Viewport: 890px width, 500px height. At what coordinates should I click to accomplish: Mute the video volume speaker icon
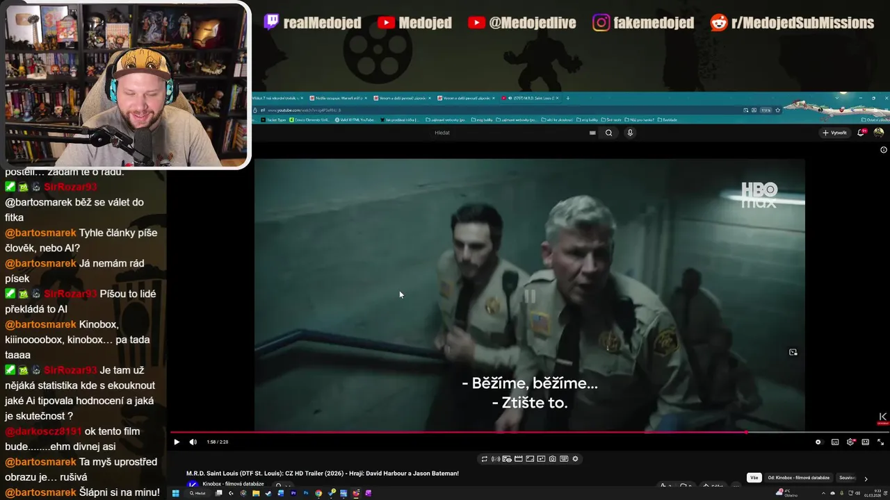click(x=193, y=442)
